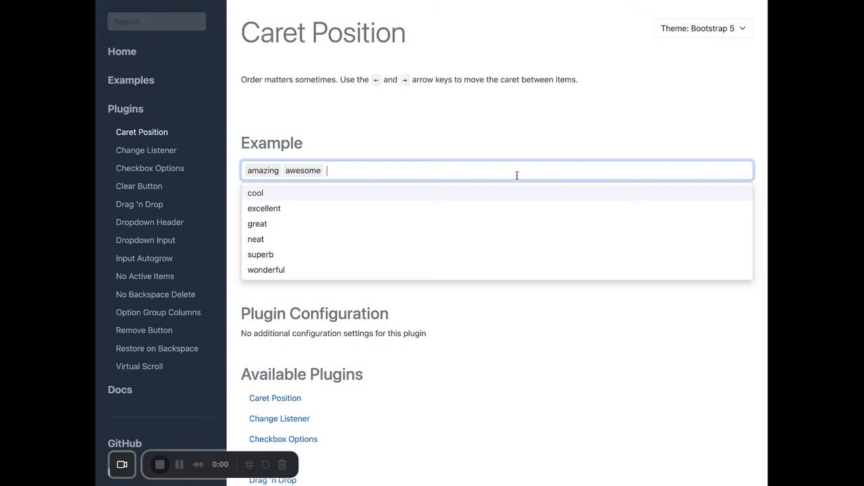Click the restart recording circular arrow icon
864x486 pixels.
pyautogui.click(x=265, y=464)
